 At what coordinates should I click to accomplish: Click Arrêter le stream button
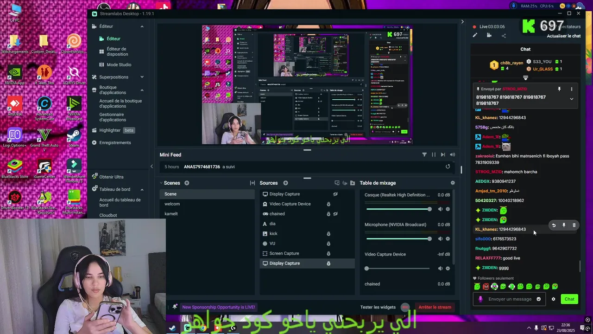point(435,307)
